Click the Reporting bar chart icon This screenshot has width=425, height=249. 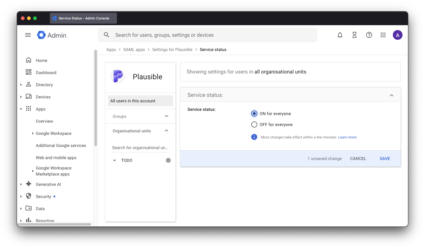29,220
